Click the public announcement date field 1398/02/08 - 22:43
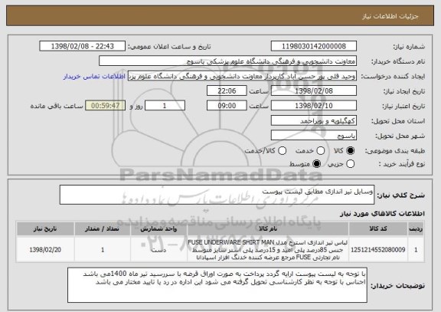441x312 pixels. pos(83,46)
